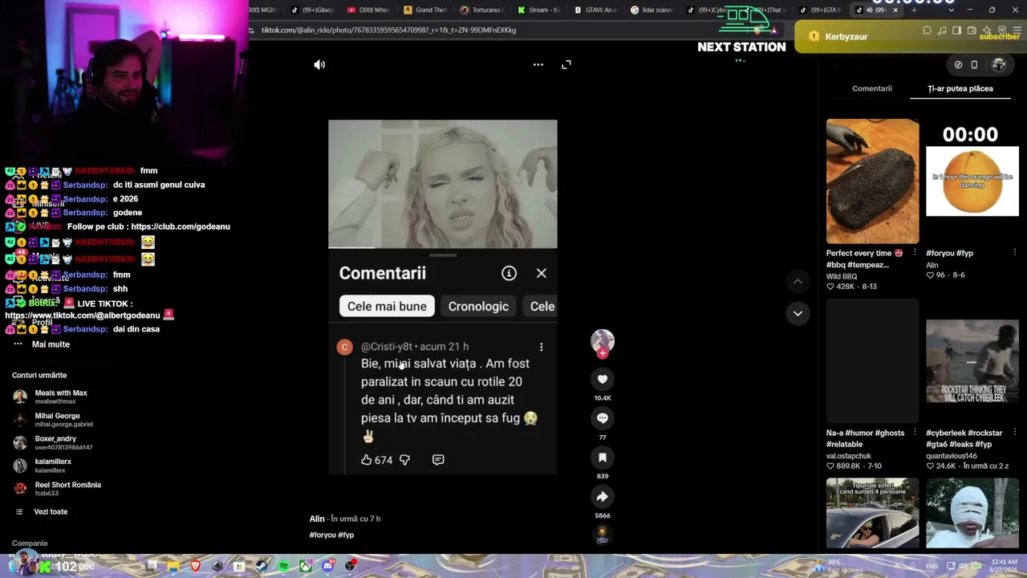The width and height of the screenshot is (1027, 578).
Task: Switch to 'Ți-ar putea plăcea' tab
Action: pyautogui.click(x=960, y=88)
